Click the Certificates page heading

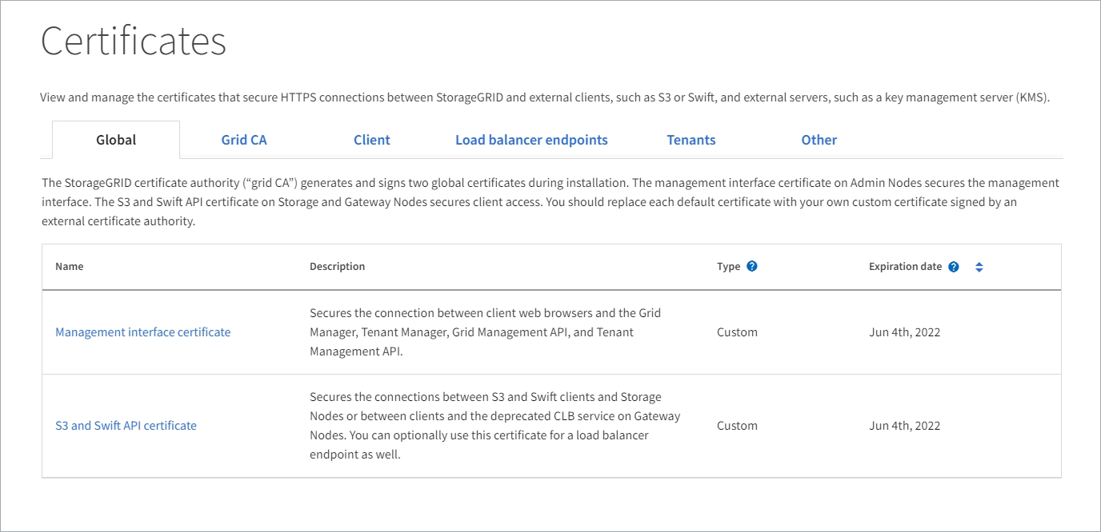click(x=134, y=42)
